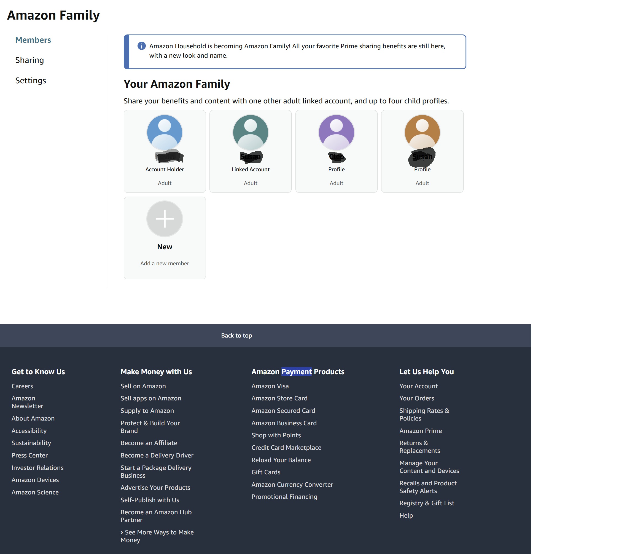Click Back to top bar
This screenshot has height=554, width=635.
click(x=236, y=335)
